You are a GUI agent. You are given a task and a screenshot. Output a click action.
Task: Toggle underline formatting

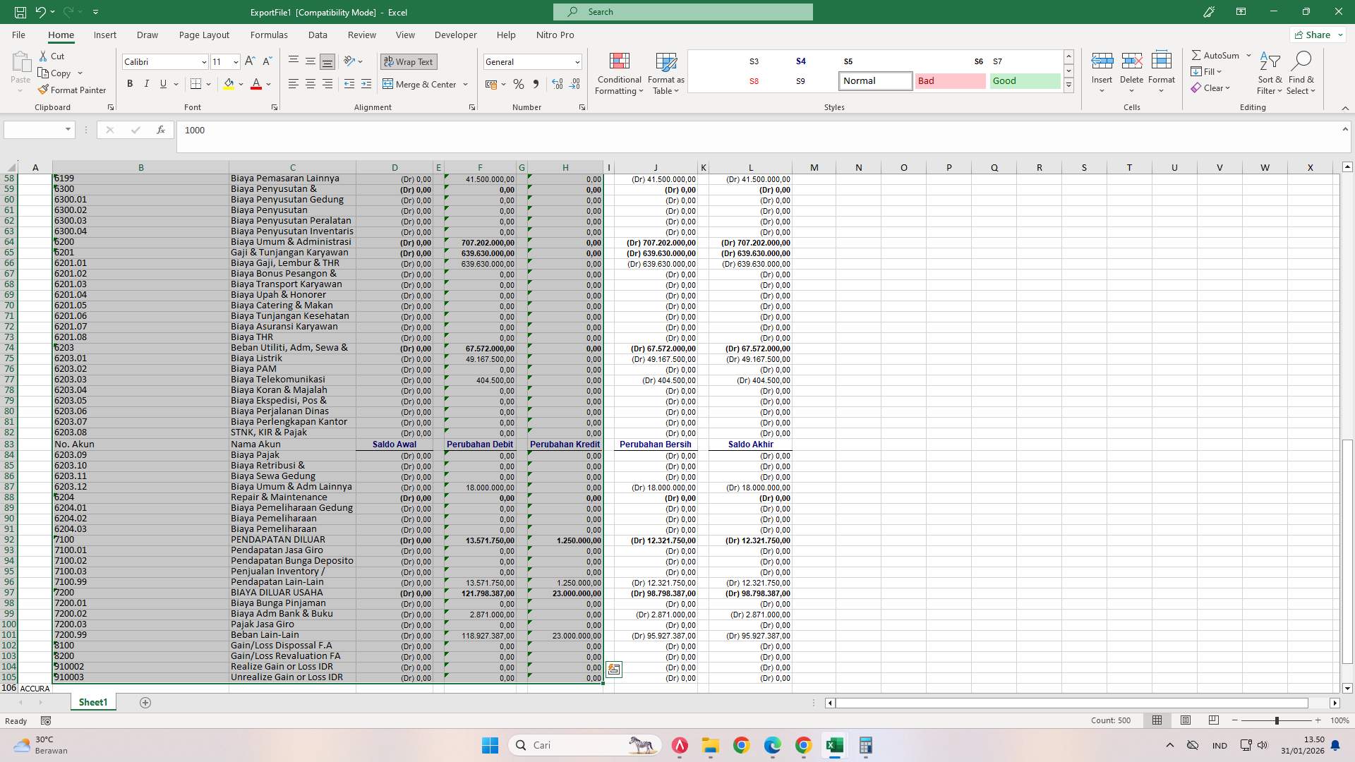click(162, 84)
